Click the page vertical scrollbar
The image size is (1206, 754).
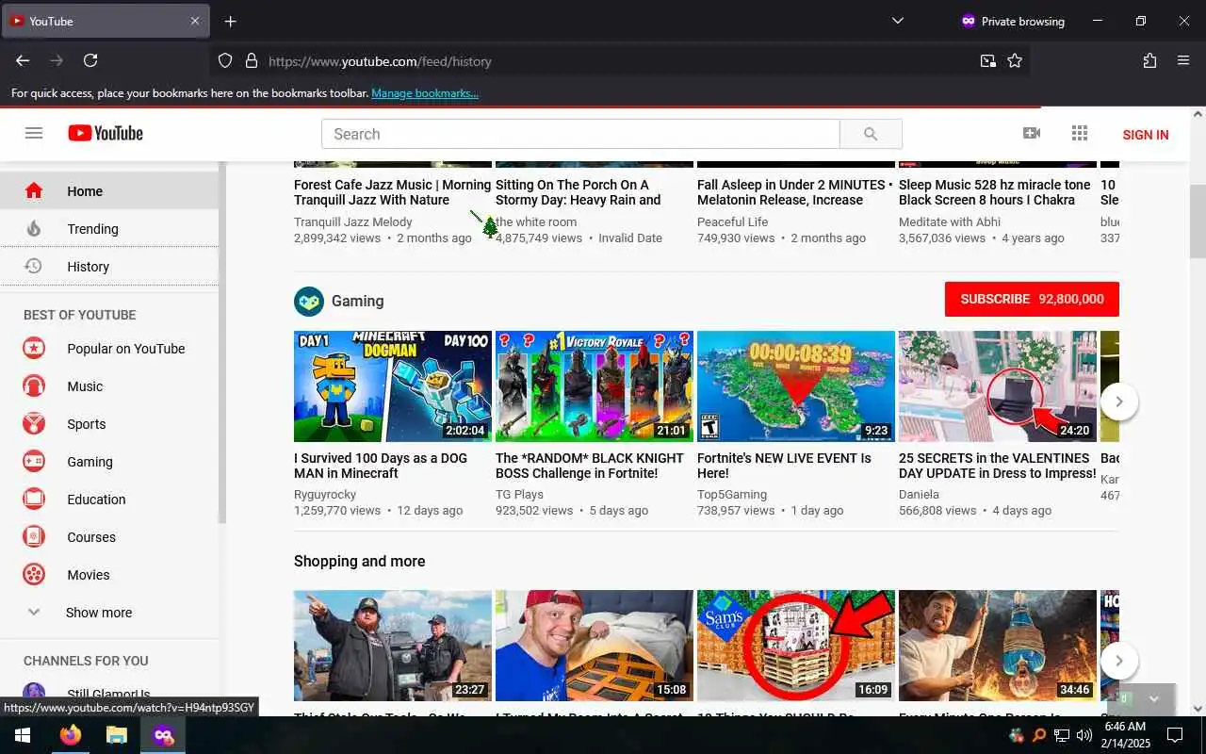[1198, 221]
